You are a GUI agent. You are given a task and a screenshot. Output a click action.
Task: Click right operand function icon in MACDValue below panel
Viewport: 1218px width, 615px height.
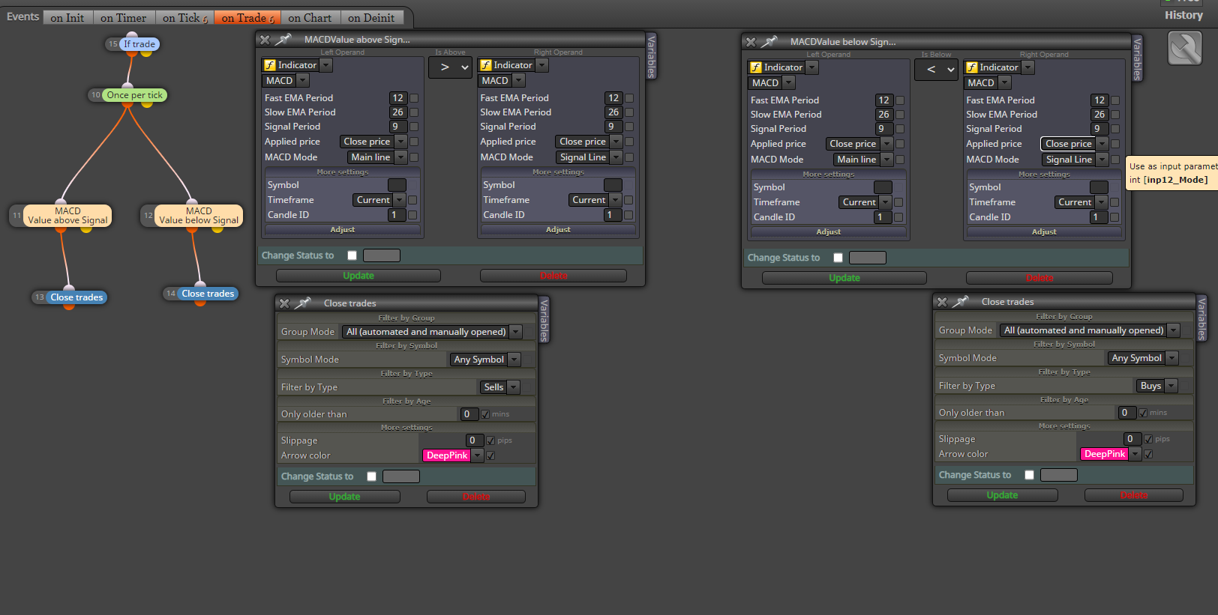[972, 67]
